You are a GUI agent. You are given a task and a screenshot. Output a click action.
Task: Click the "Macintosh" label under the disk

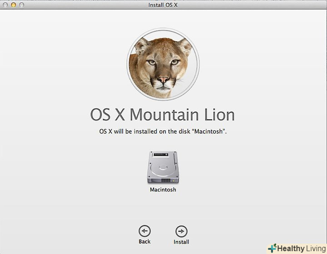pyautogui.click(x=163, y=190)
